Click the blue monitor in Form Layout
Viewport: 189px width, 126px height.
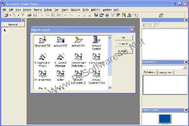[165, 119]
